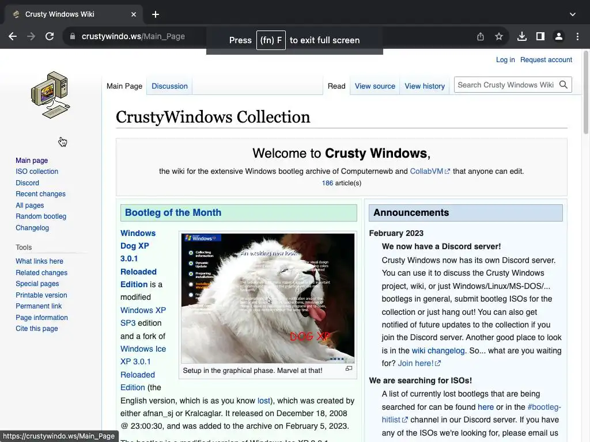The height and width of the screenshot is (442, 590).
Task: Click the 'Bootleg of the Month' heading
Action: (173, 213)
